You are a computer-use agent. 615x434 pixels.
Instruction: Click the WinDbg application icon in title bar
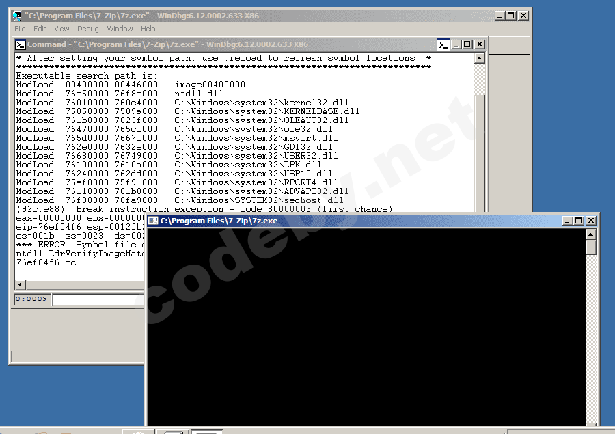(17, 16)
